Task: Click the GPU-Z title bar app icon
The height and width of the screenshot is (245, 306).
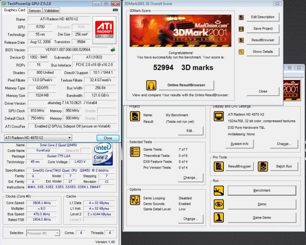Action: [x=4, y=4]
